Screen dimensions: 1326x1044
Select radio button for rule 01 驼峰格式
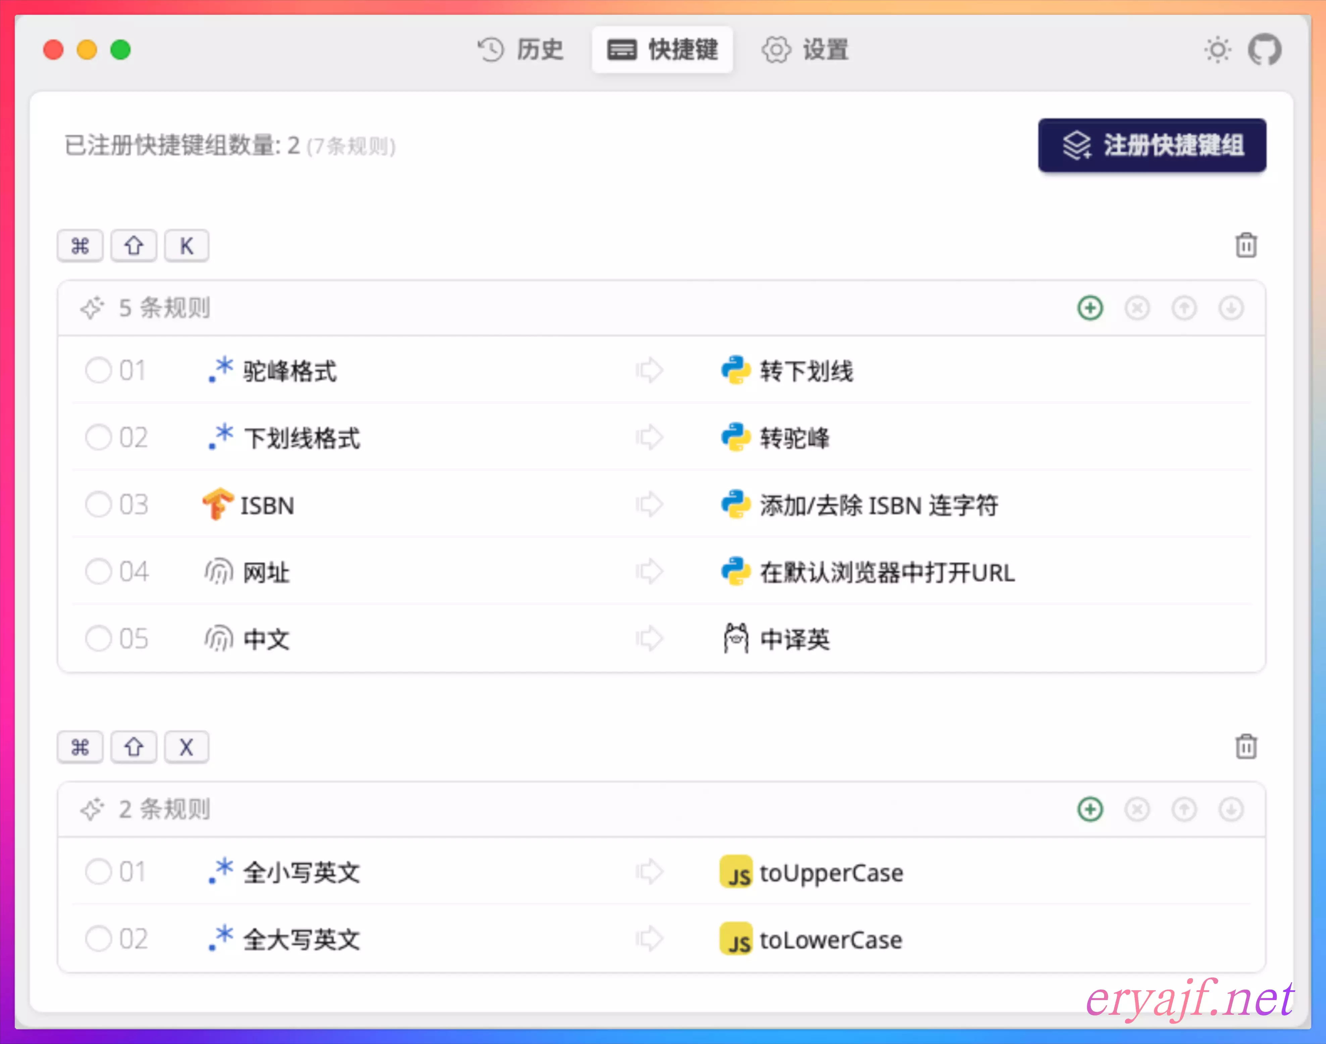(98, 370)
